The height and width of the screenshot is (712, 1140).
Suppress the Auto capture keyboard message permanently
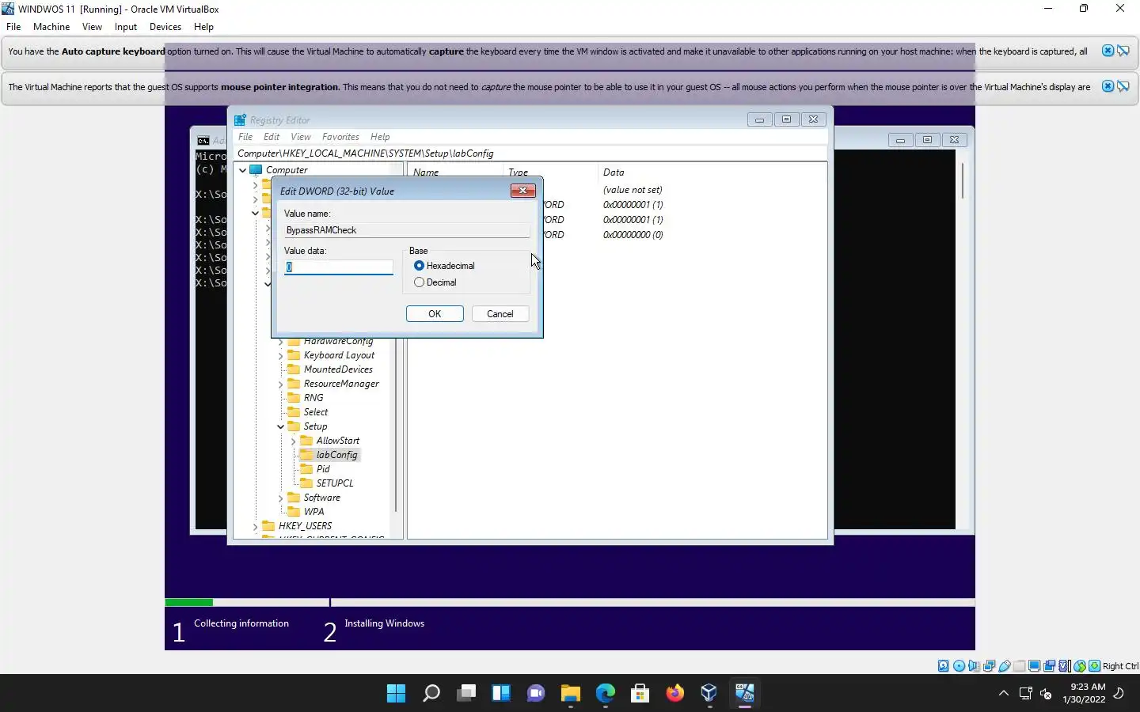1123,51
